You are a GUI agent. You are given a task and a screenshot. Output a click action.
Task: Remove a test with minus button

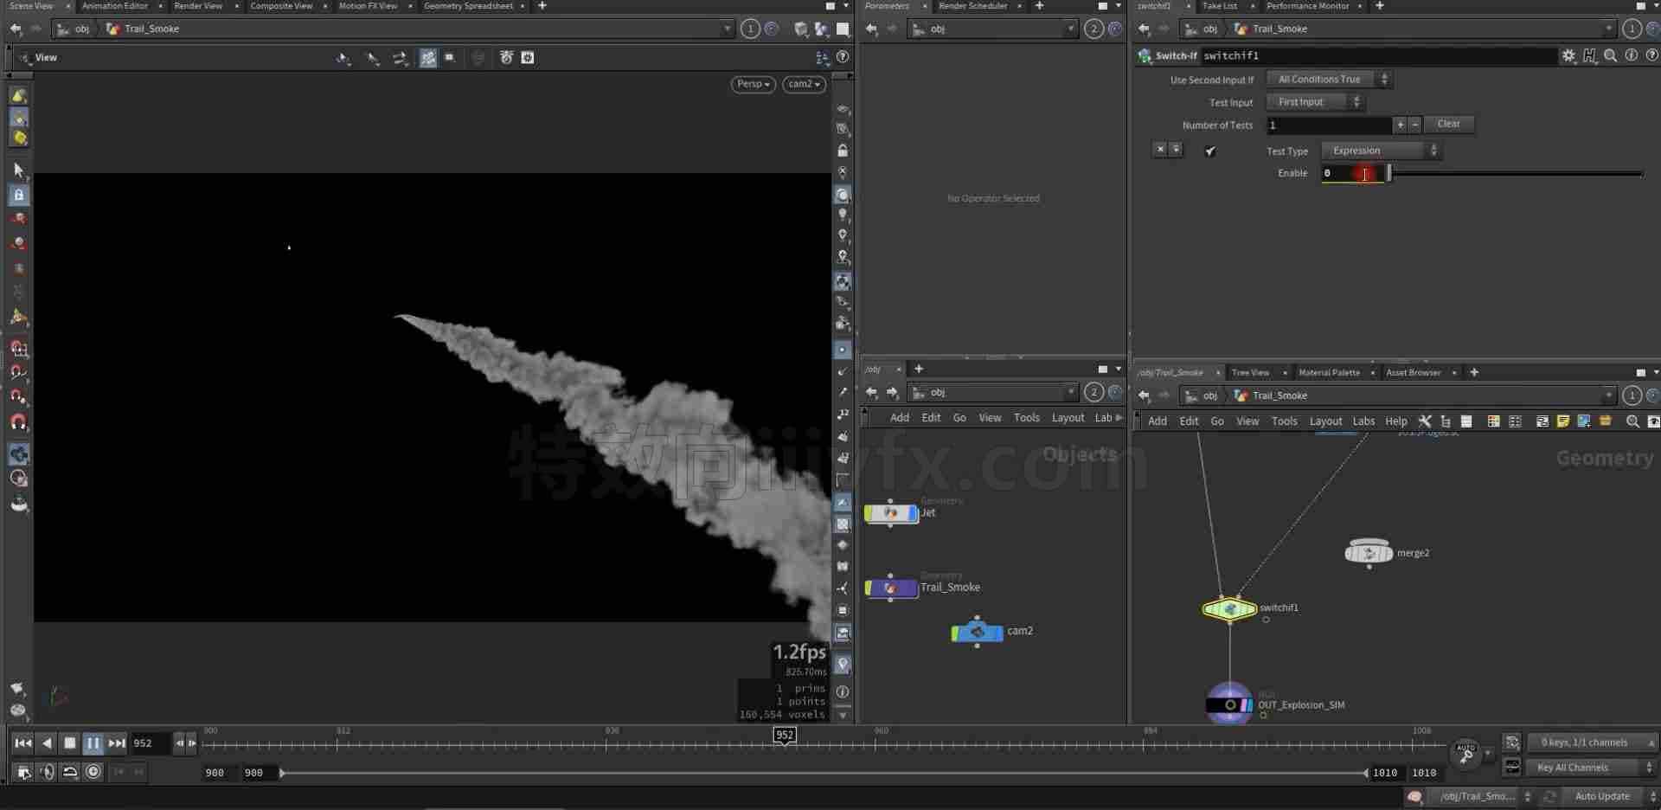[x=1414, y=125]
